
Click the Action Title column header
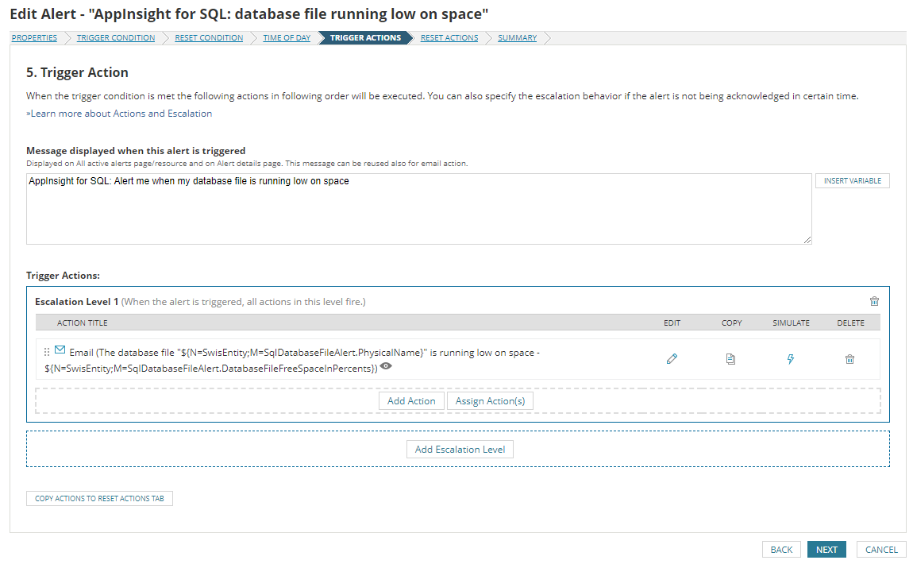point(82,323)
